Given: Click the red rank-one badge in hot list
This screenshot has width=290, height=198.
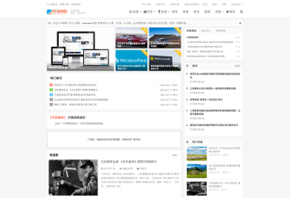Looking at the screenshot, I should click(51, 85).
